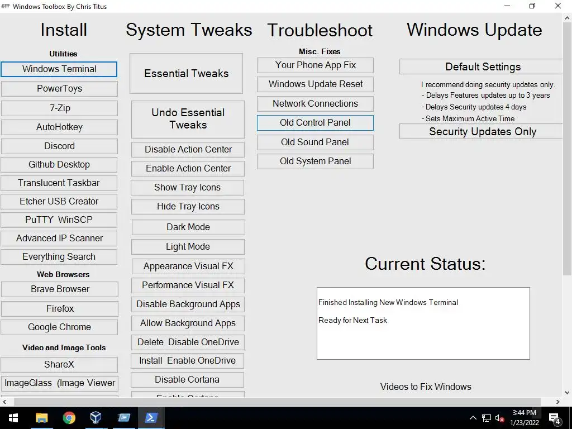Install Everything Search
Screen dimensions: 572x429
tap(59, 257)
